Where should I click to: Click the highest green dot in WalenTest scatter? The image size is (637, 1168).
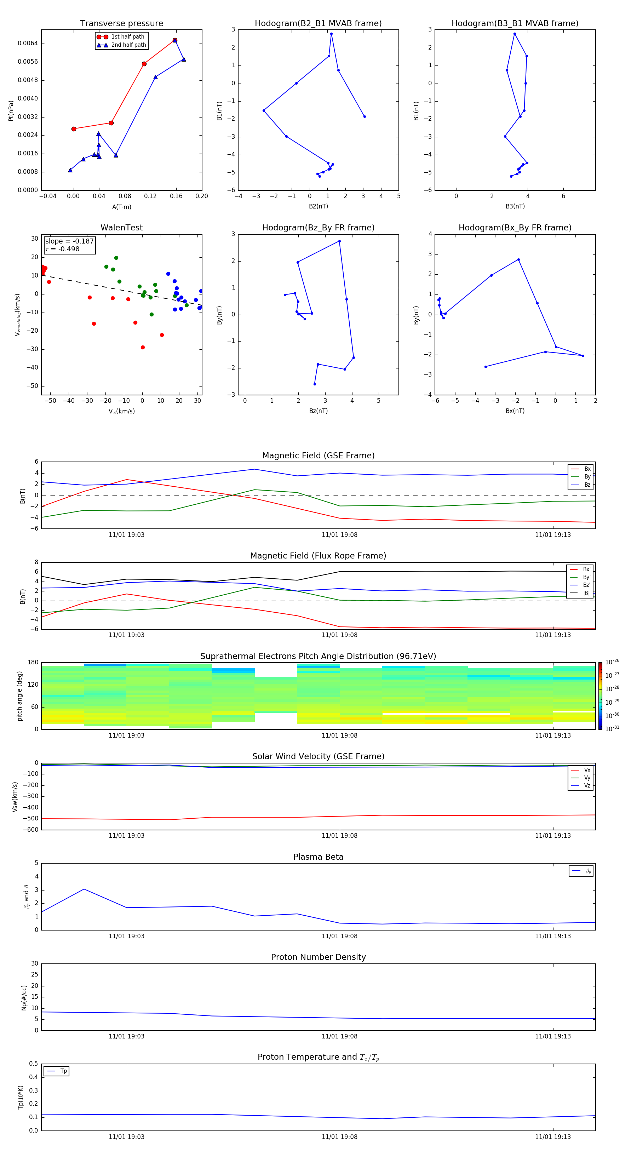116,258
